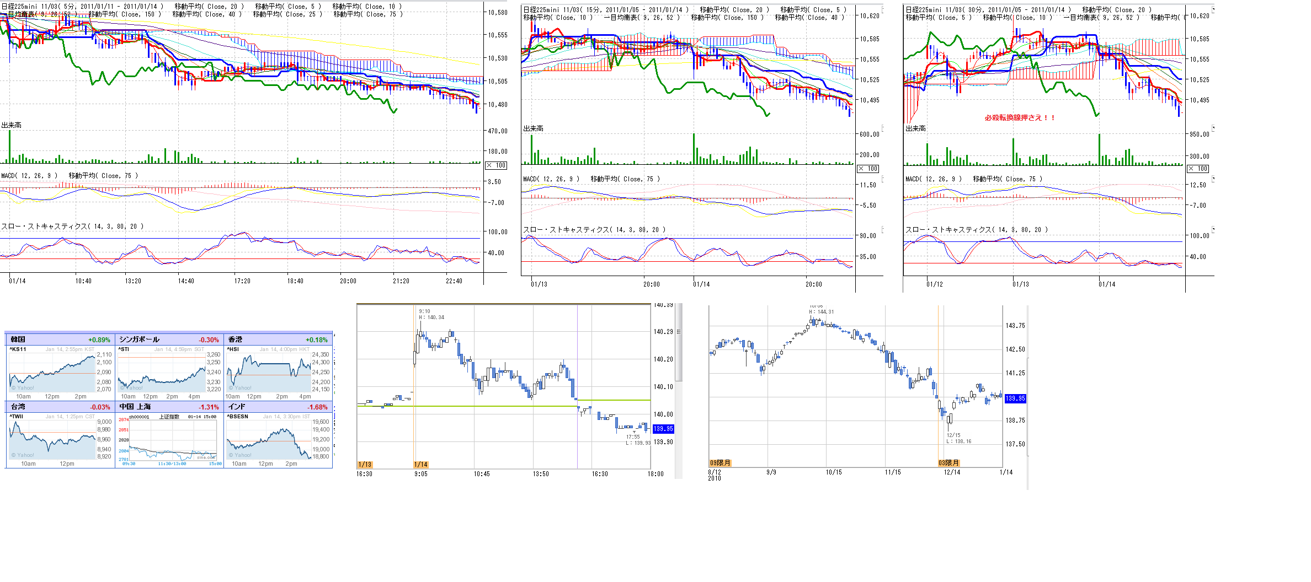Click the 09限月 contract month marker
Image resolution: width=1311 pixels, height=582 pixels.
[720, 463]
